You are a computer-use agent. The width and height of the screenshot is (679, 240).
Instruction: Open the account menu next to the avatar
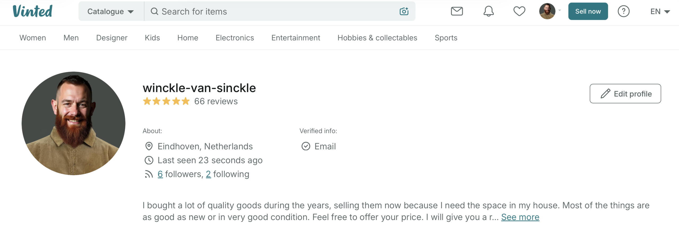pyautogui.click(x=550, y=11)
